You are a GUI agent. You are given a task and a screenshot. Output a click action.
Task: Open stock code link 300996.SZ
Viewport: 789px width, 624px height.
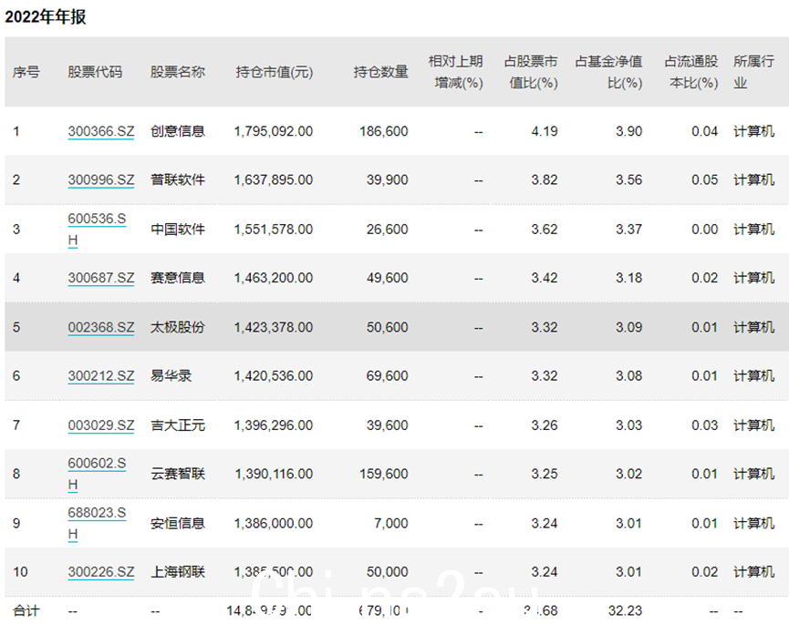click(x=101, y=179)
